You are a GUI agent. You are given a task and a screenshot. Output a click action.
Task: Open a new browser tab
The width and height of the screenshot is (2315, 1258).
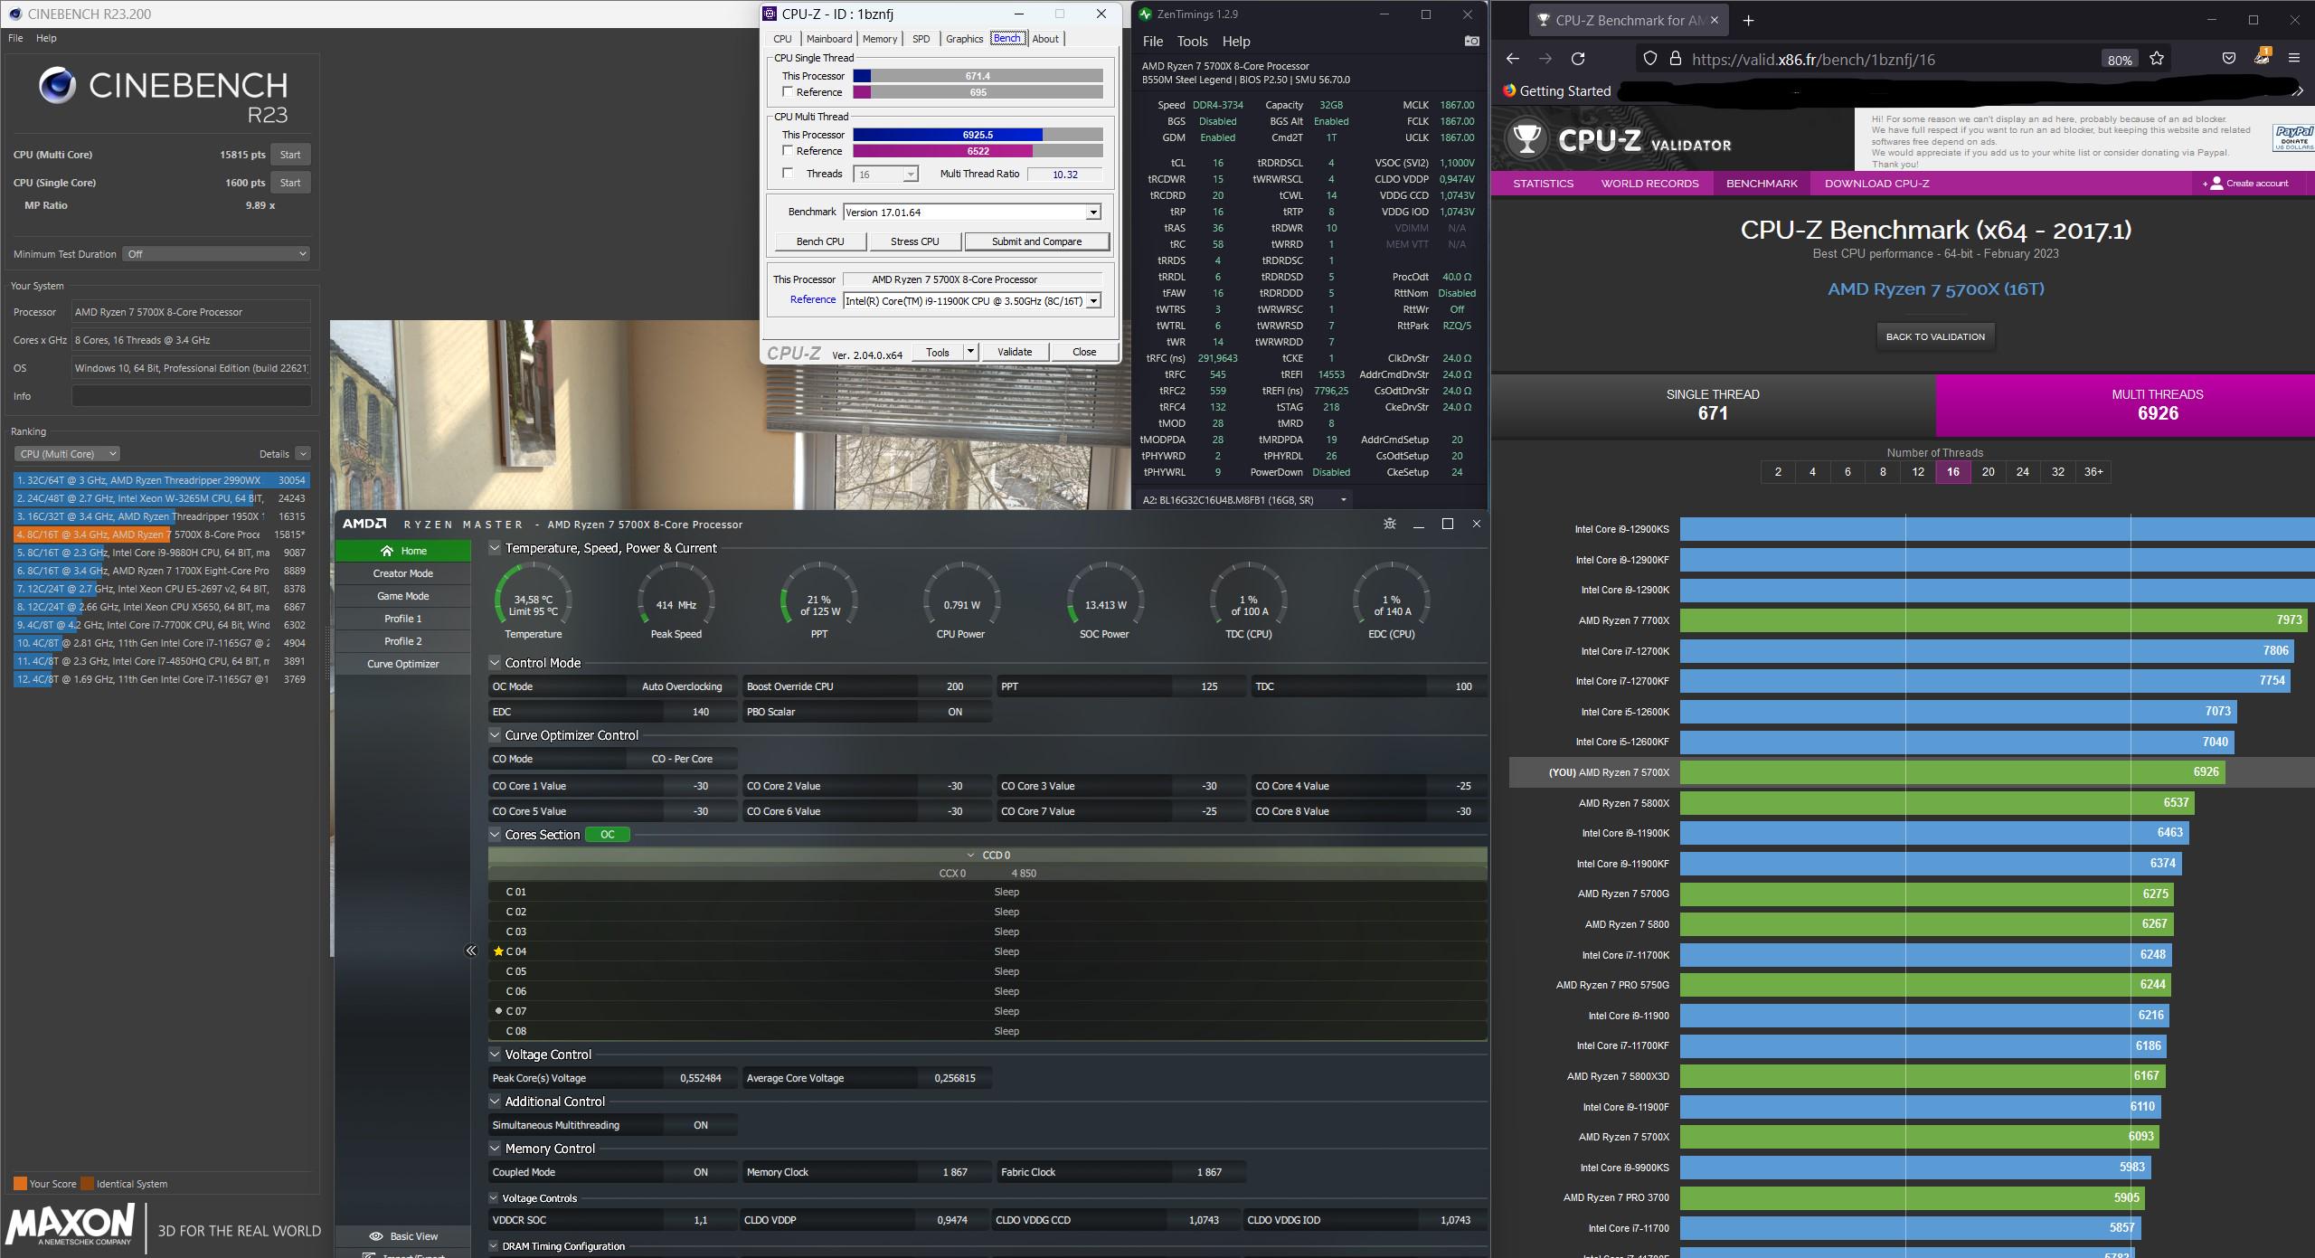click(1748, 20)
